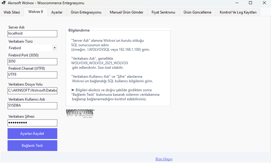This screenshot has width=271, height=163.
Task: Maximize the Akınsoft Wolvox window
Action: (x=251, y=3)
